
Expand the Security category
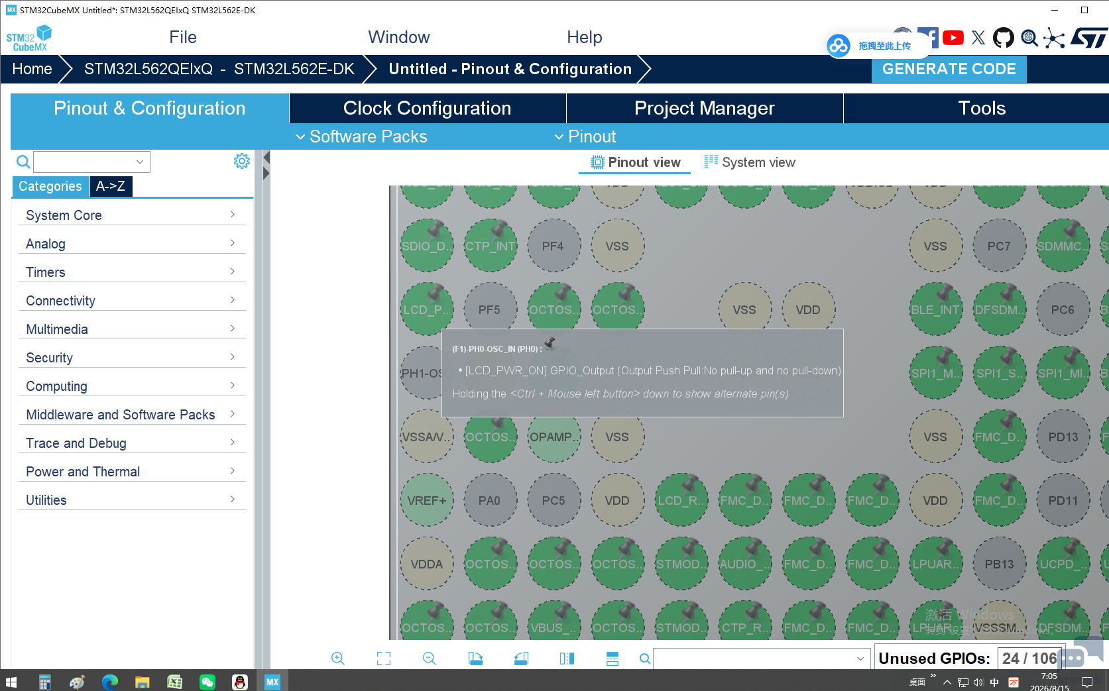point(132,358)
